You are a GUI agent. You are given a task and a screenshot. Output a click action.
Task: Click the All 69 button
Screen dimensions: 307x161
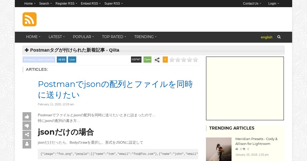click(62, 60)
